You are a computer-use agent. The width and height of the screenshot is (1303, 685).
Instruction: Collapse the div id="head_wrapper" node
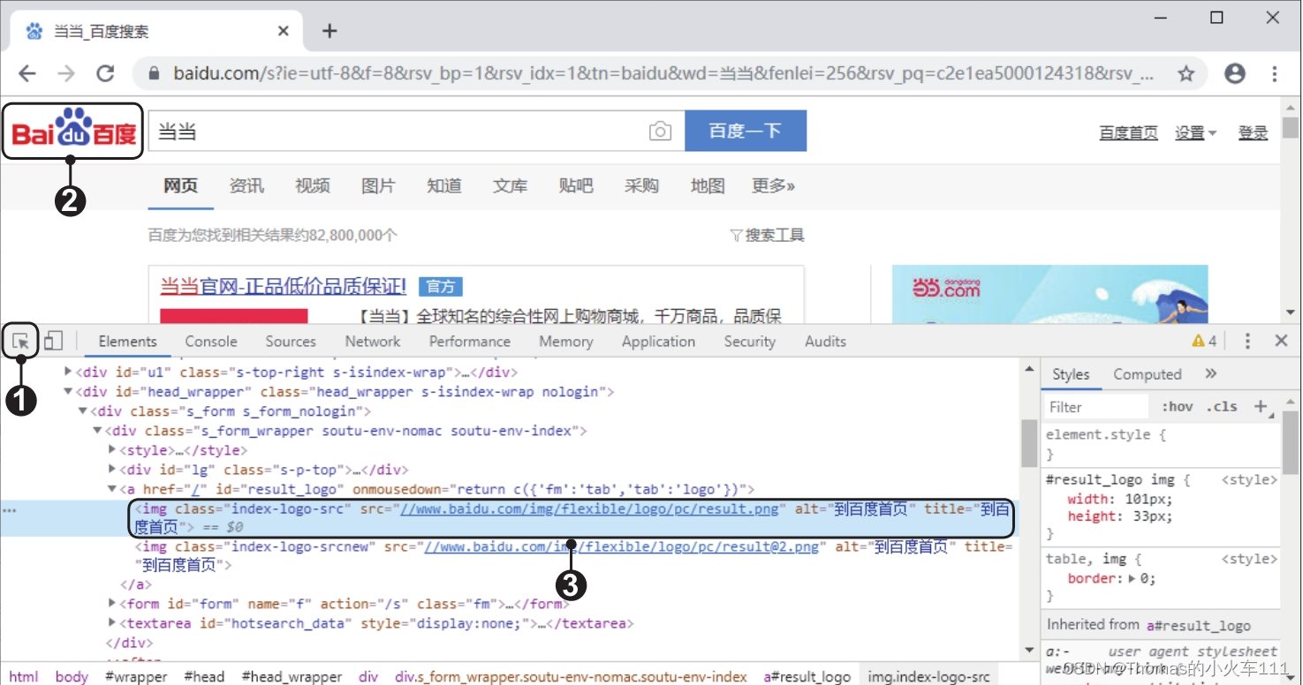69,392
